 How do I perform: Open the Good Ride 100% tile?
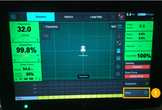[x=138, y=56]
